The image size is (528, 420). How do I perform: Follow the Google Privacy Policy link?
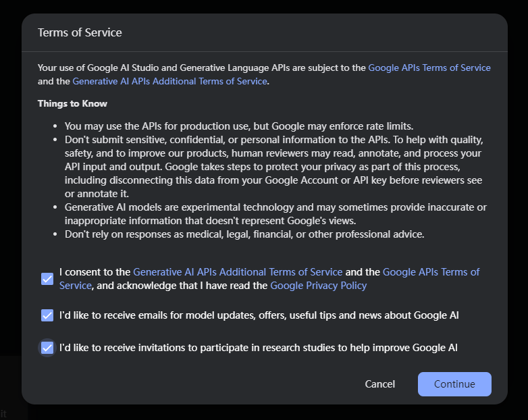click(318, 286)
